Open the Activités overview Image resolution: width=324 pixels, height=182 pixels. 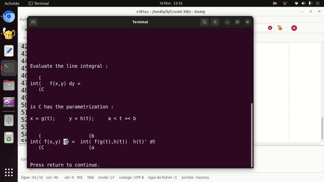12,4
